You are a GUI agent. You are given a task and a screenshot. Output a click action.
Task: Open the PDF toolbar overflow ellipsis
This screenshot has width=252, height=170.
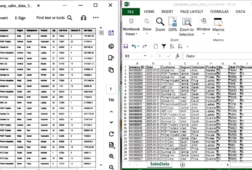point(96,18)
